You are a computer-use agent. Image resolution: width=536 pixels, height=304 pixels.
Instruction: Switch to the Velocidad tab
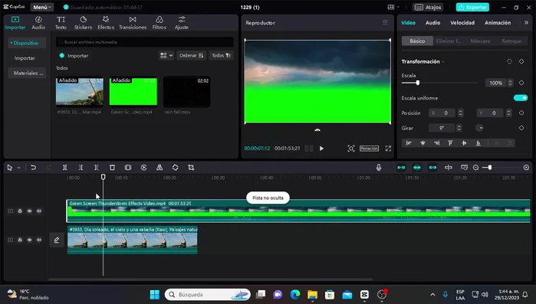click(x=462, y=22)
